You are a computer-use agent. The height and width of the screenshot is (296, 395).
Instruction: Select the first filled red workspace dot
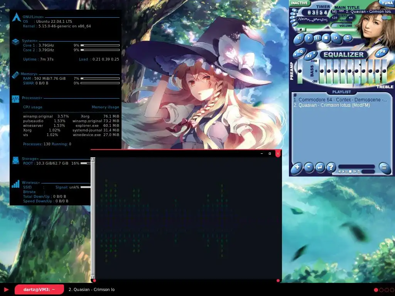pyautogui.click(x=376, y=290)
